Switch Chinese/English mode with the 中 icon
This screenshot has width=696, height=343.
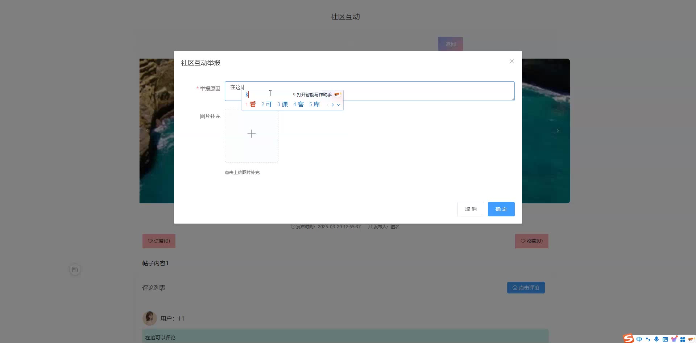click(639, 339)
